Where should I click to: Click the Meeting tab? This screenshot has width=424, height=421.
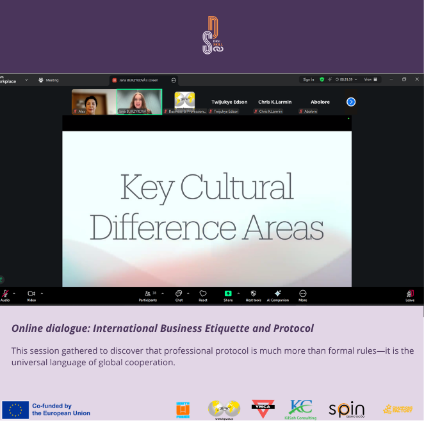click(x=49, y=80)
